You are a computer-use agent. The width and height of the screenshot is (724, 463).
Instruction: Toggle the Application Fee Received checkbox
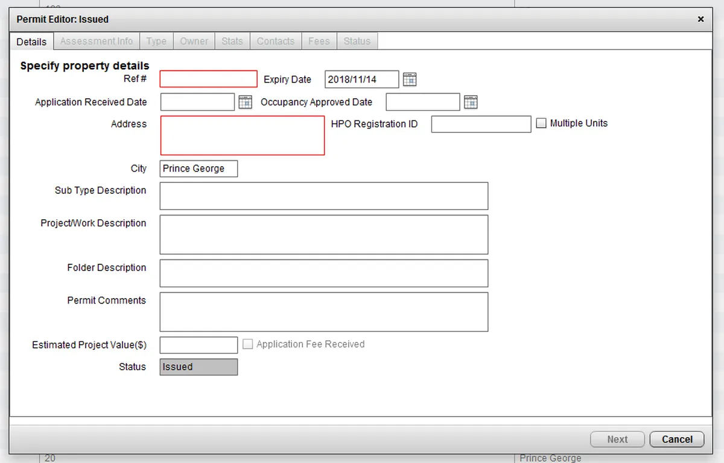click(247, 344)
